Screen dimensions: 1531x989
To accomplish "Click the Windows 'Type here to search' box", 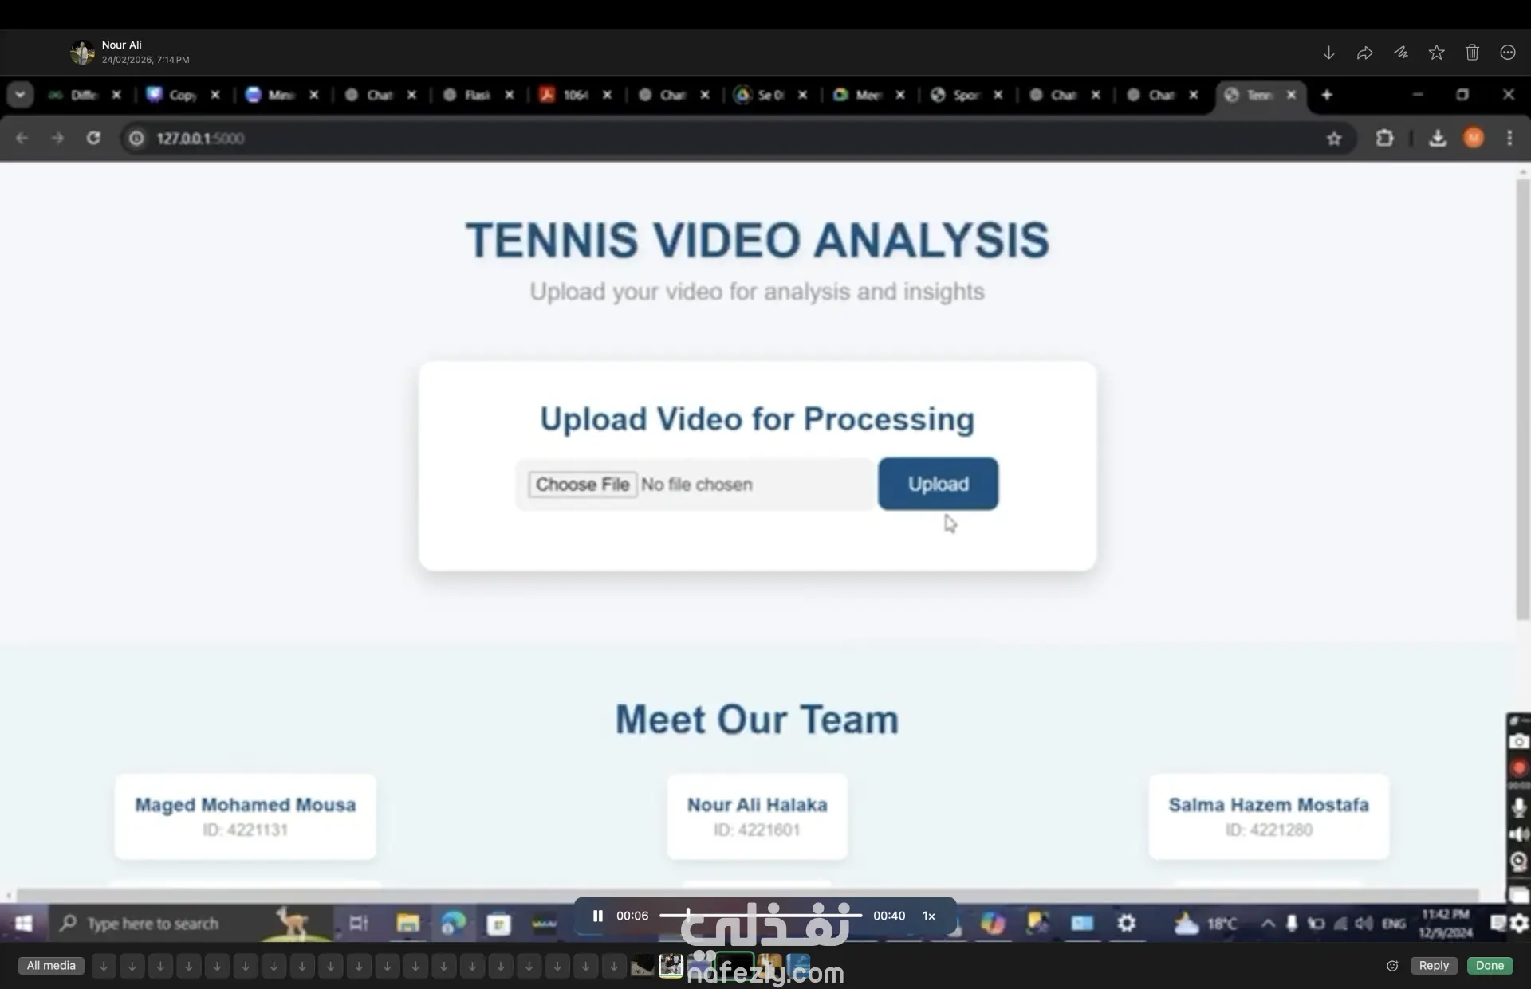I will tap(191, 923).
